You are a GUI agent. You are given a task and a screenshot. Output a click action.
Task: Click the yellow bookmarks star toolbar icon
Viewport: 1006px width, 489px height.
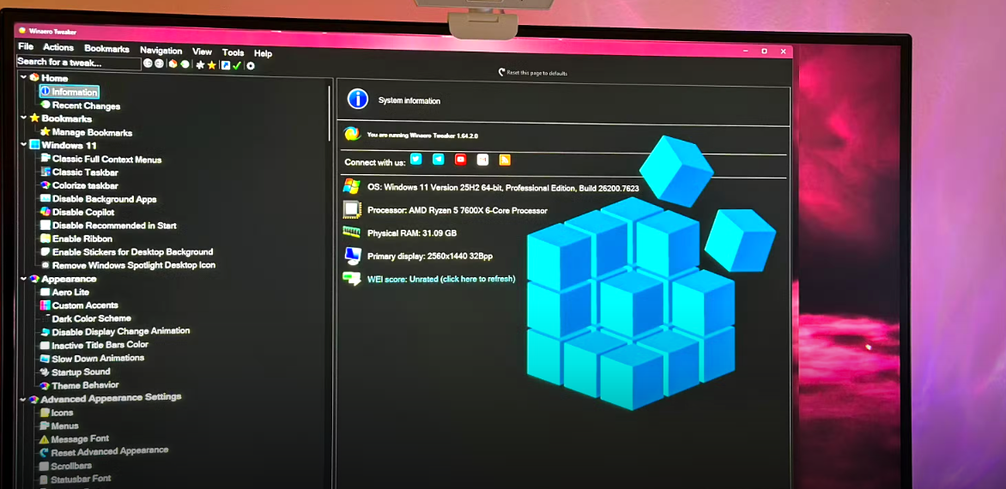pos(211,64)
